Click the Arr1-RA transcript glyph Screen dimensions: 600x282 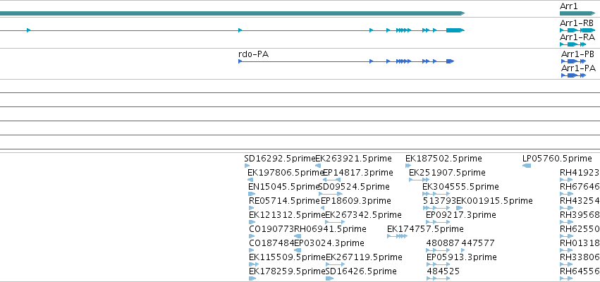tap(573, 44)
